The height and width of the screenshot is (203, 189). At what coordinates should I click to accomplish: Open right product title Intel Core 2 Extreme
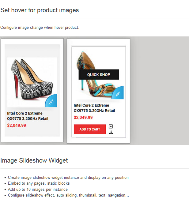tap(94, 108)
